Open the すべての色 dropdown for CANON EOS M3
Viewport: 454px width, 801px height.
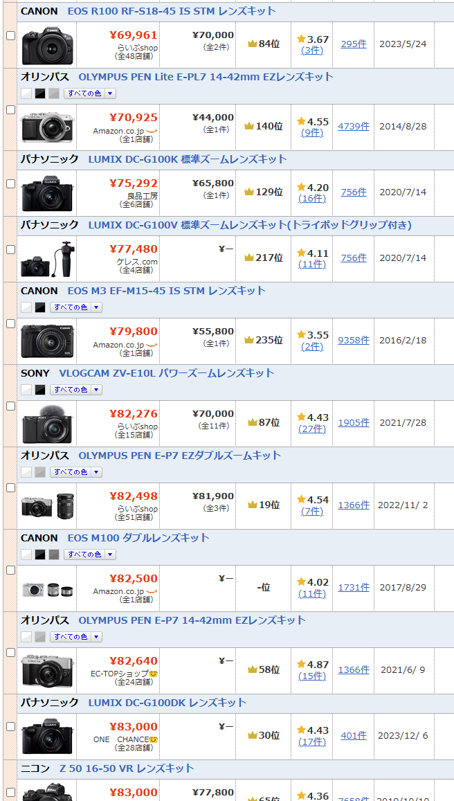pyautogui.click(x=76, y=307)
